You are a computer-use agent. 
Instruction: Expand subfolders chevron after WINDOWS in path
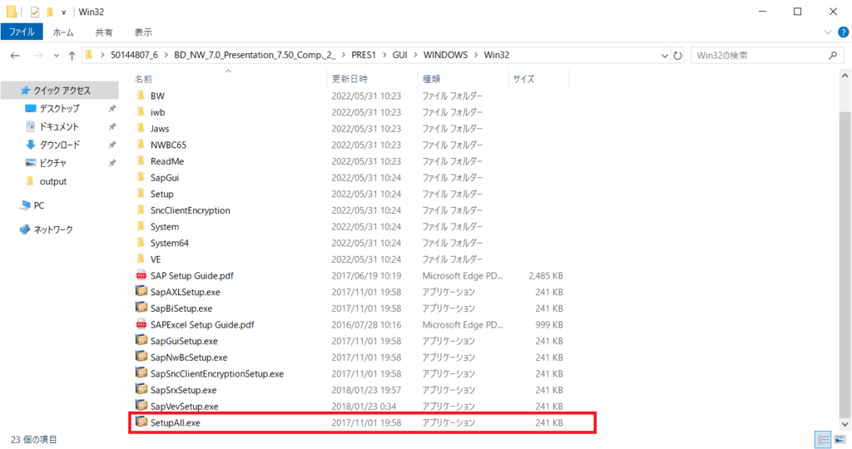(476, 55)
